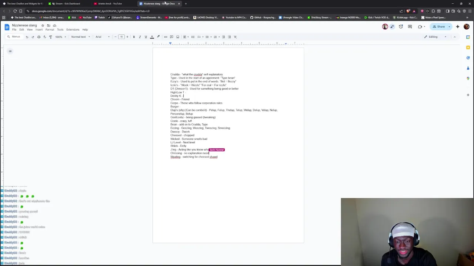The width and height of the screenshot is (474, 266).
Task: Toggle Underline formatting
Action: [x=146, y=37]
